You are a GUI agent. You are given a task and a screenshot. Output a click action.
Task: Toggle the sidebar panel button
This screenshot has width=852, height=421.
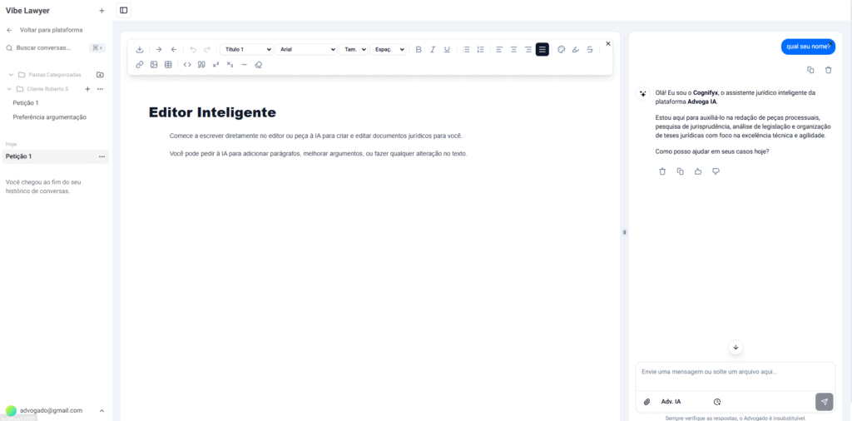(x=124, y=11)
